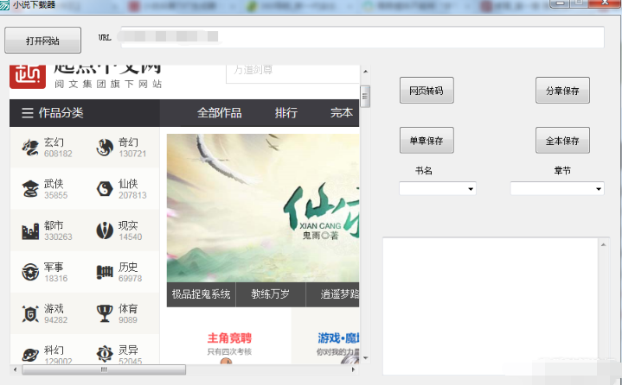Click the hamburger icon beside 作品分类

point(28,113)
